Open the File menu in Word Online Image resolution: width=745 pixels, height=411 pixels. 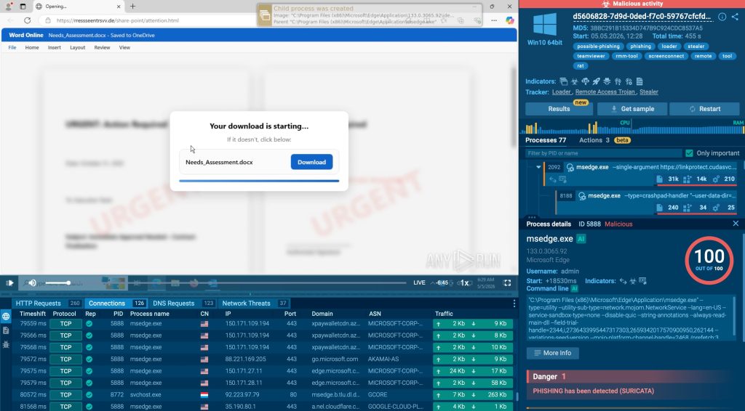[12, 47]
